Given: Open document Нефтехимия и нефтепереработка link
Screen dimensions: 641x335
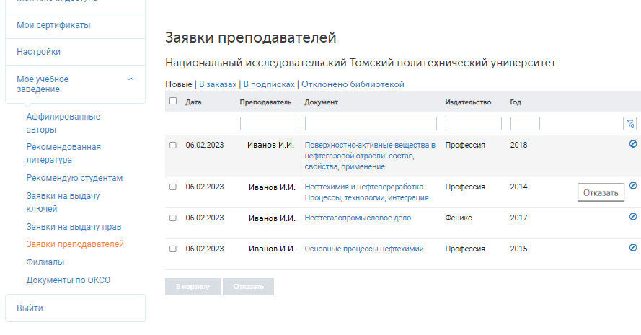Looking at the screenshot, I should click(367, 192).
